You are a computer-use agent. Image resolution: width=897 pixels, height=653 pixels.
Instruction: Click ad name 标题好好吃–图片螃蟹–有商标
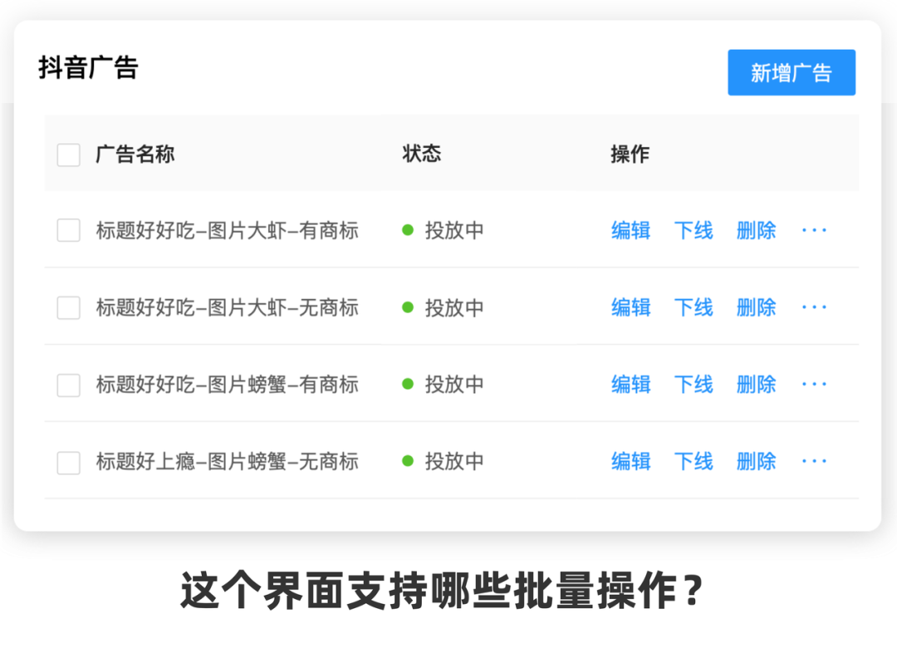[227, 384]
